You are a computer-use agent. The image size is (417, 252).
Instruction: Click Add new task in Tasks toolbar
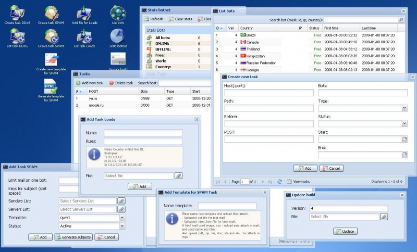[x=90, y=83]
